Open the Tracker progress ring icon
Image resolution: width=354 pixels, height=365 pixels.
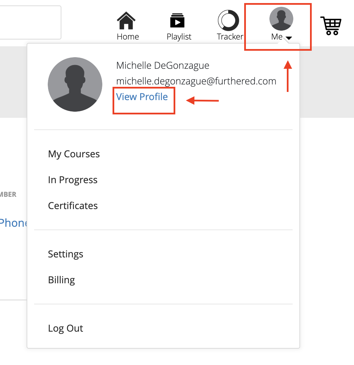tap(228, 20)
